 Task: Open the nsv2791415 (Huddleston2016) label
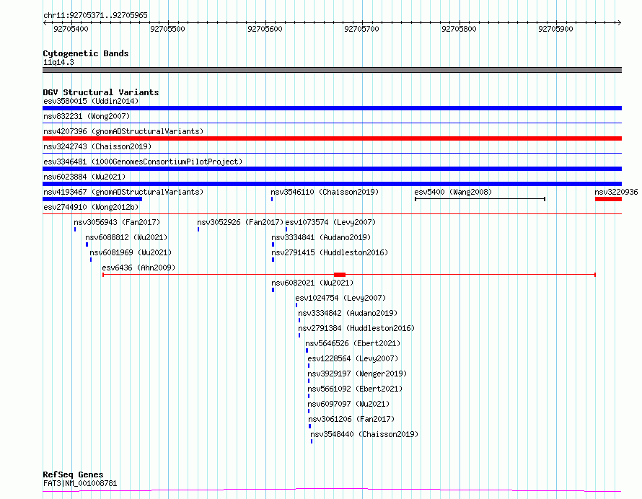point(330,252)
